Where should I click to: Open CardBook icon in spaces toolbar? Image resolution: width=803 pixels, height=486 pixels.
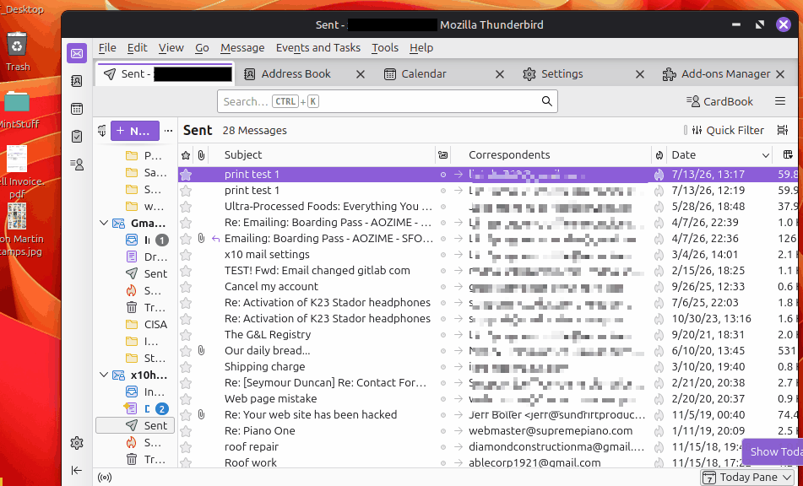(77, 165)
